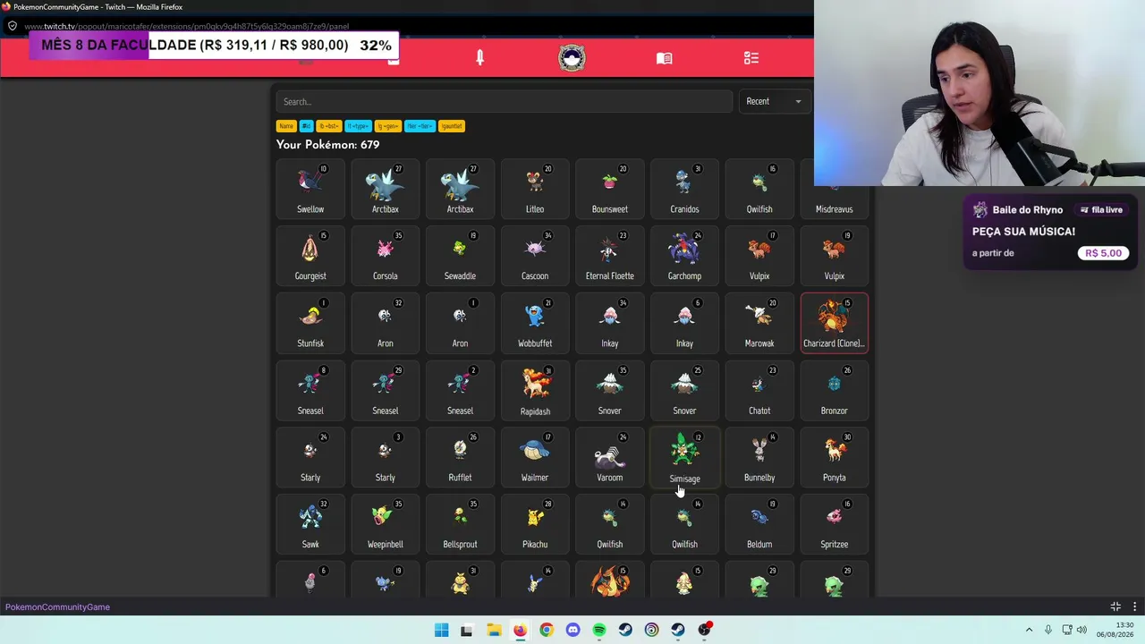Open the Eternal Floette entry
1145x644 pixels.
pos(610,257)
